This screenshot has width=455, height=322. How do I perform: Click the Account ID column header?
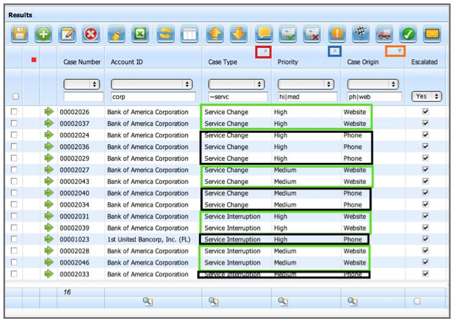127,62
